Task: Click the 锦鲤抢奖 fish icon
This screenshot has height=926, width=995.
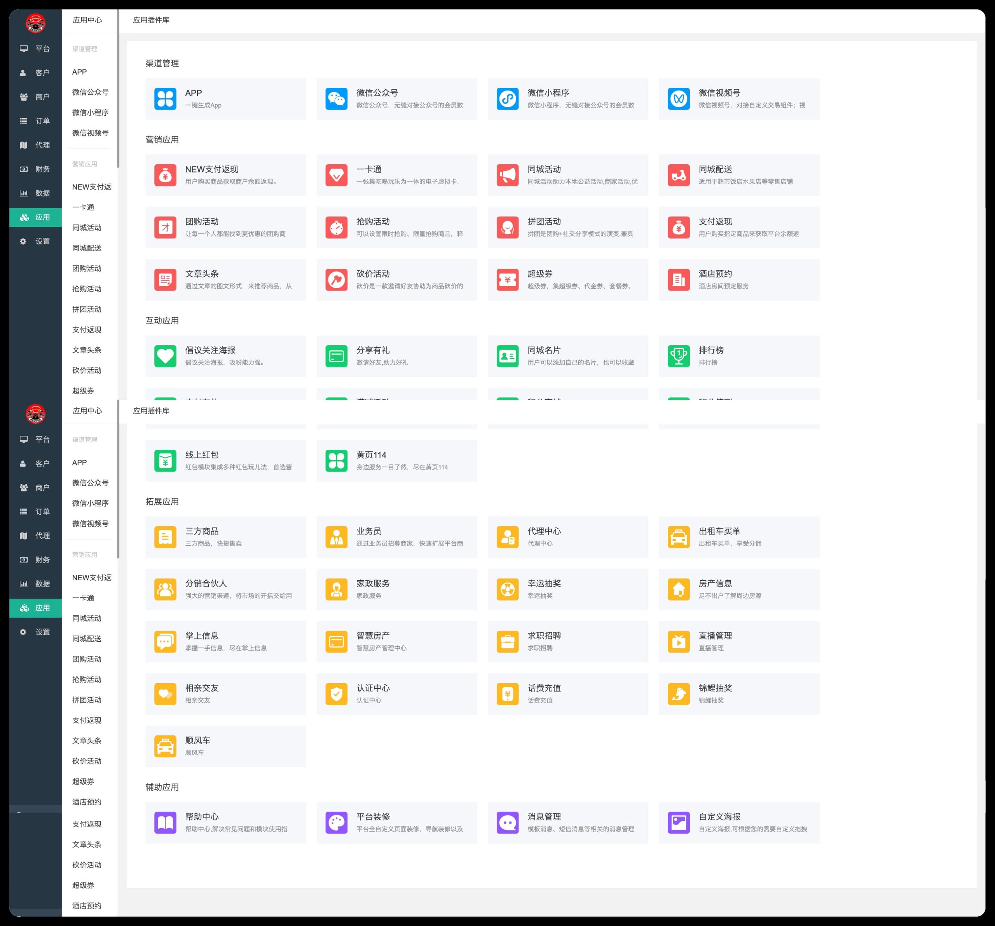Action: point(679,694)
